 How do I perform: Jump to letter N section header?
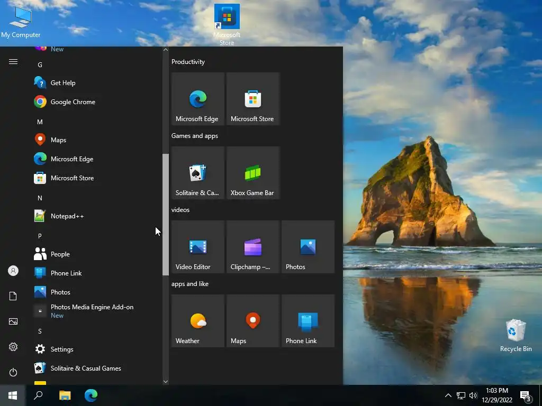(x=40, y=198)
